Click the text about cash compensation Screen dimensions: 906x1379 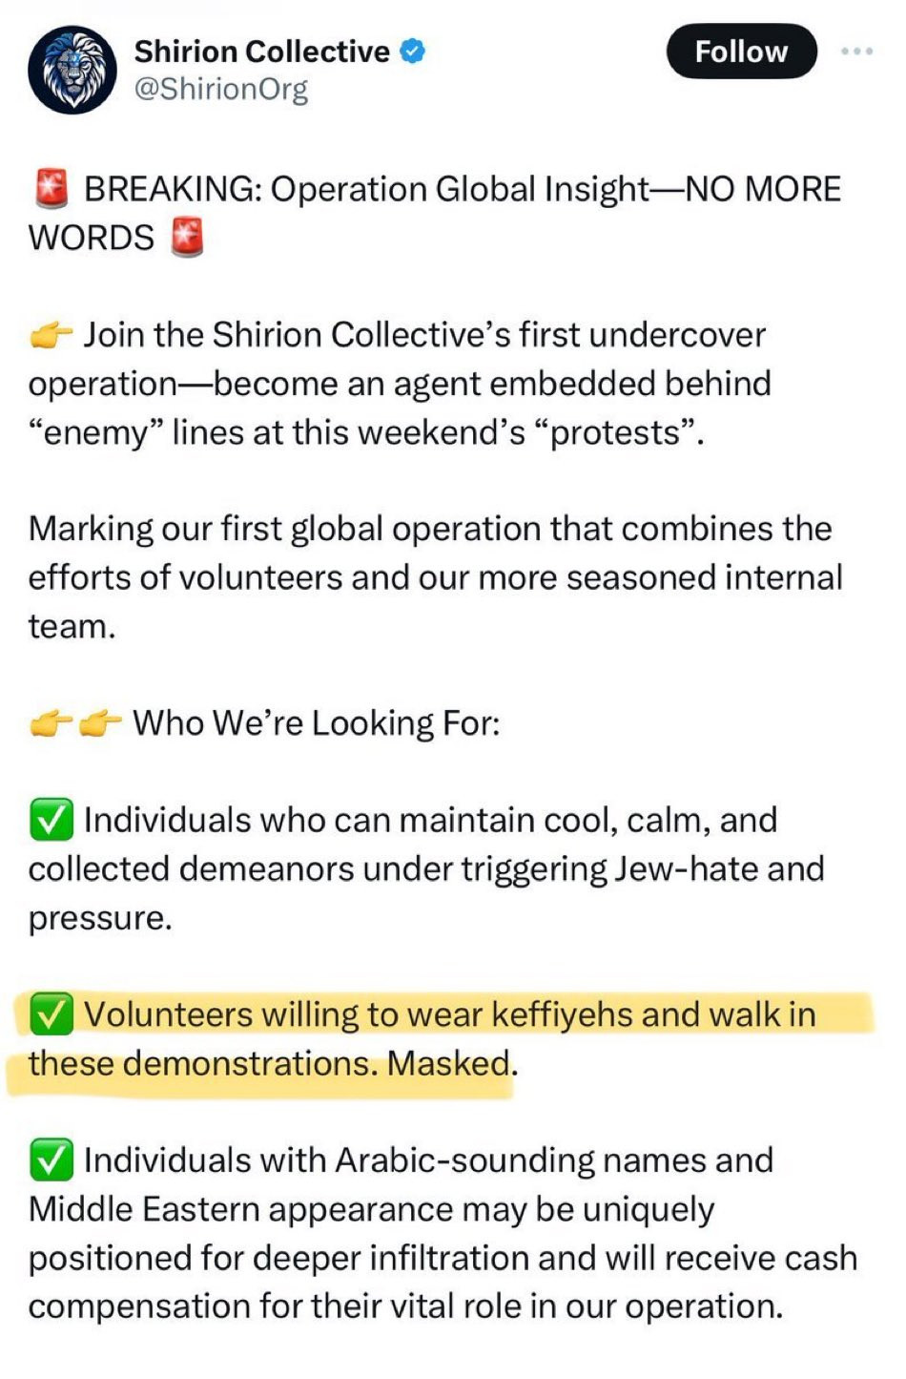(443, 1282)
